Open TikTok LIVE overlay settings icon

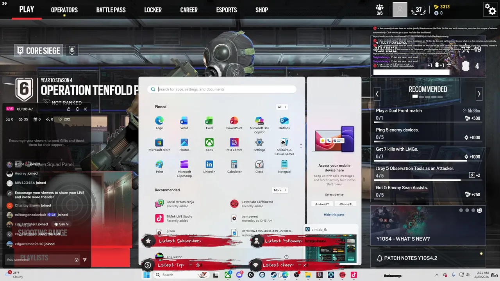point(77,109)
